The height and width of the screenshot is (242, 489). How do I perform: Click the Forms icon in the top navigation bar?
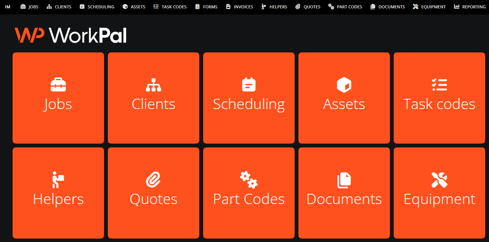pyautogui.click(x=197, y=6)
